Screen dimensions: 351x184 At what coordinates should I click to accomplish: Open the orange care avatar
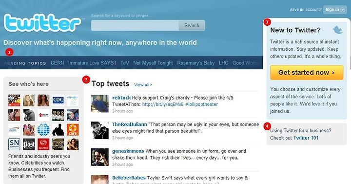73,130
